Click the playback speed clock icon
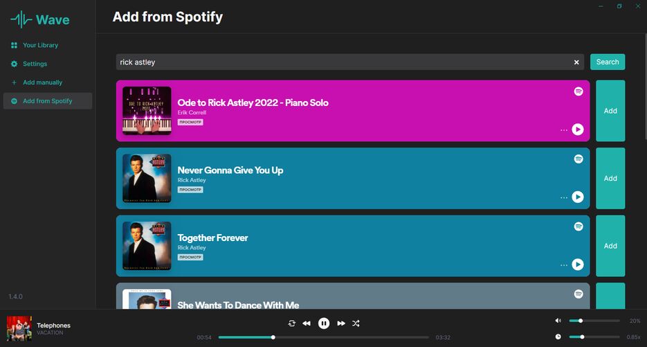Screen dimensions: 647x347 coord(558,337)
